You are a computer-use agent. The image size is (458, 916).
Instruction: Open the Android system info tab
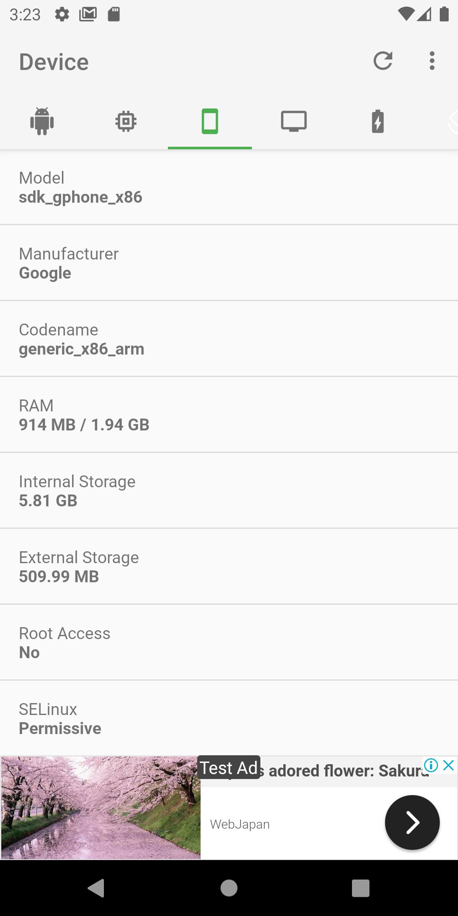42,122
